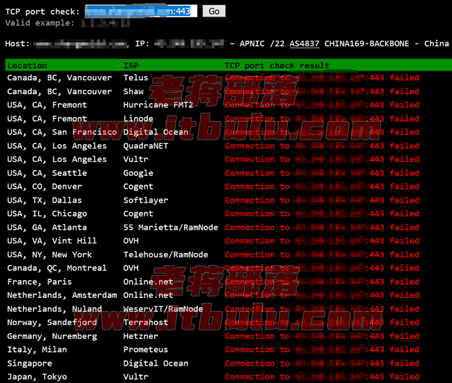
Task: Select the ISP column header
Action: (131, 66)
